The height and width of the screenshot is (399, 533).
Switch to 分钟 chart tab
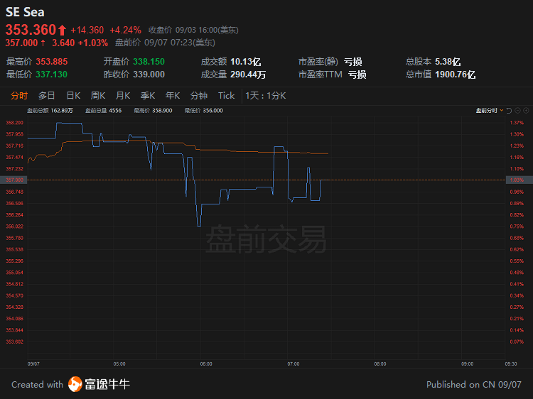[199, 96]
